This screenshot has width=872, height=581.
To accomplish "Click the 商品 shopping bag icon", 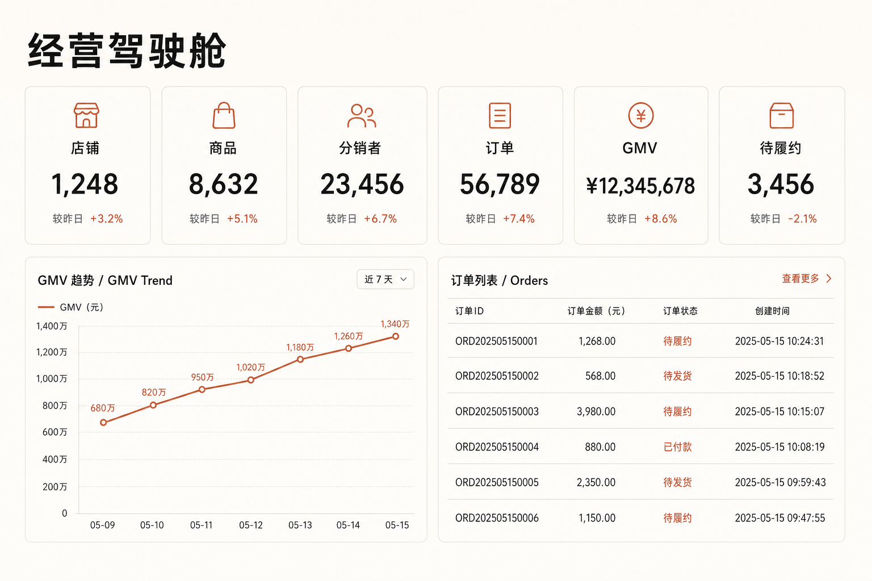I will [224, 115].
